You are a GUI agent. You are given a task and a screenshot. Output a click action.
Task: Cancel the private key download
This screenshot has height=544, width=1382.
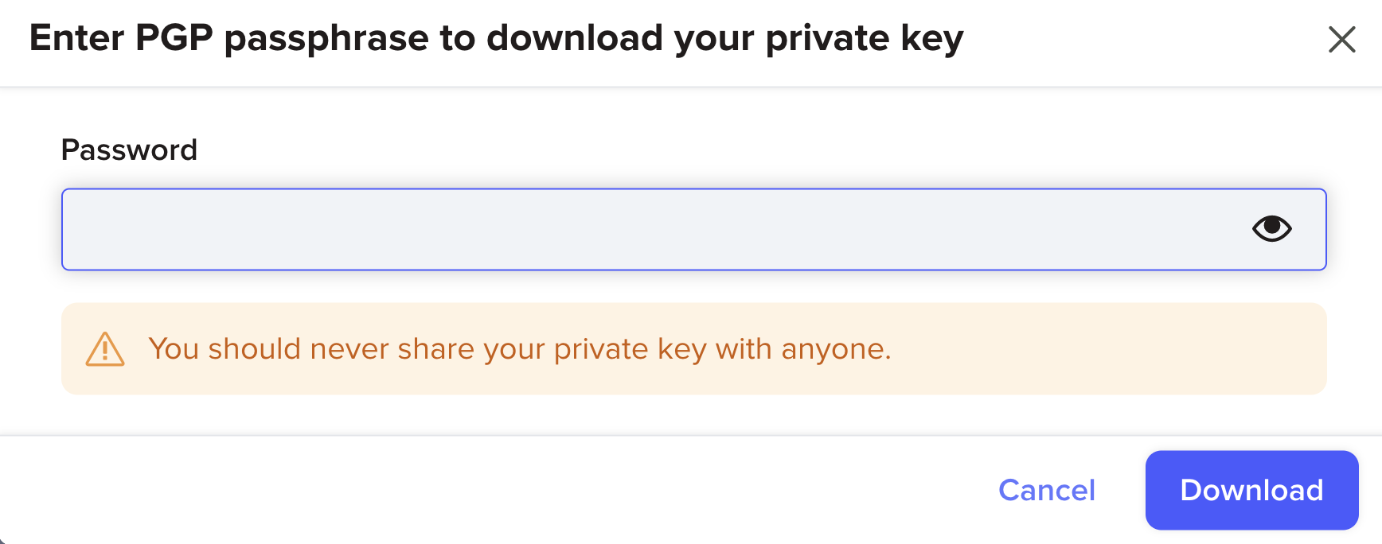[1047, 490]
